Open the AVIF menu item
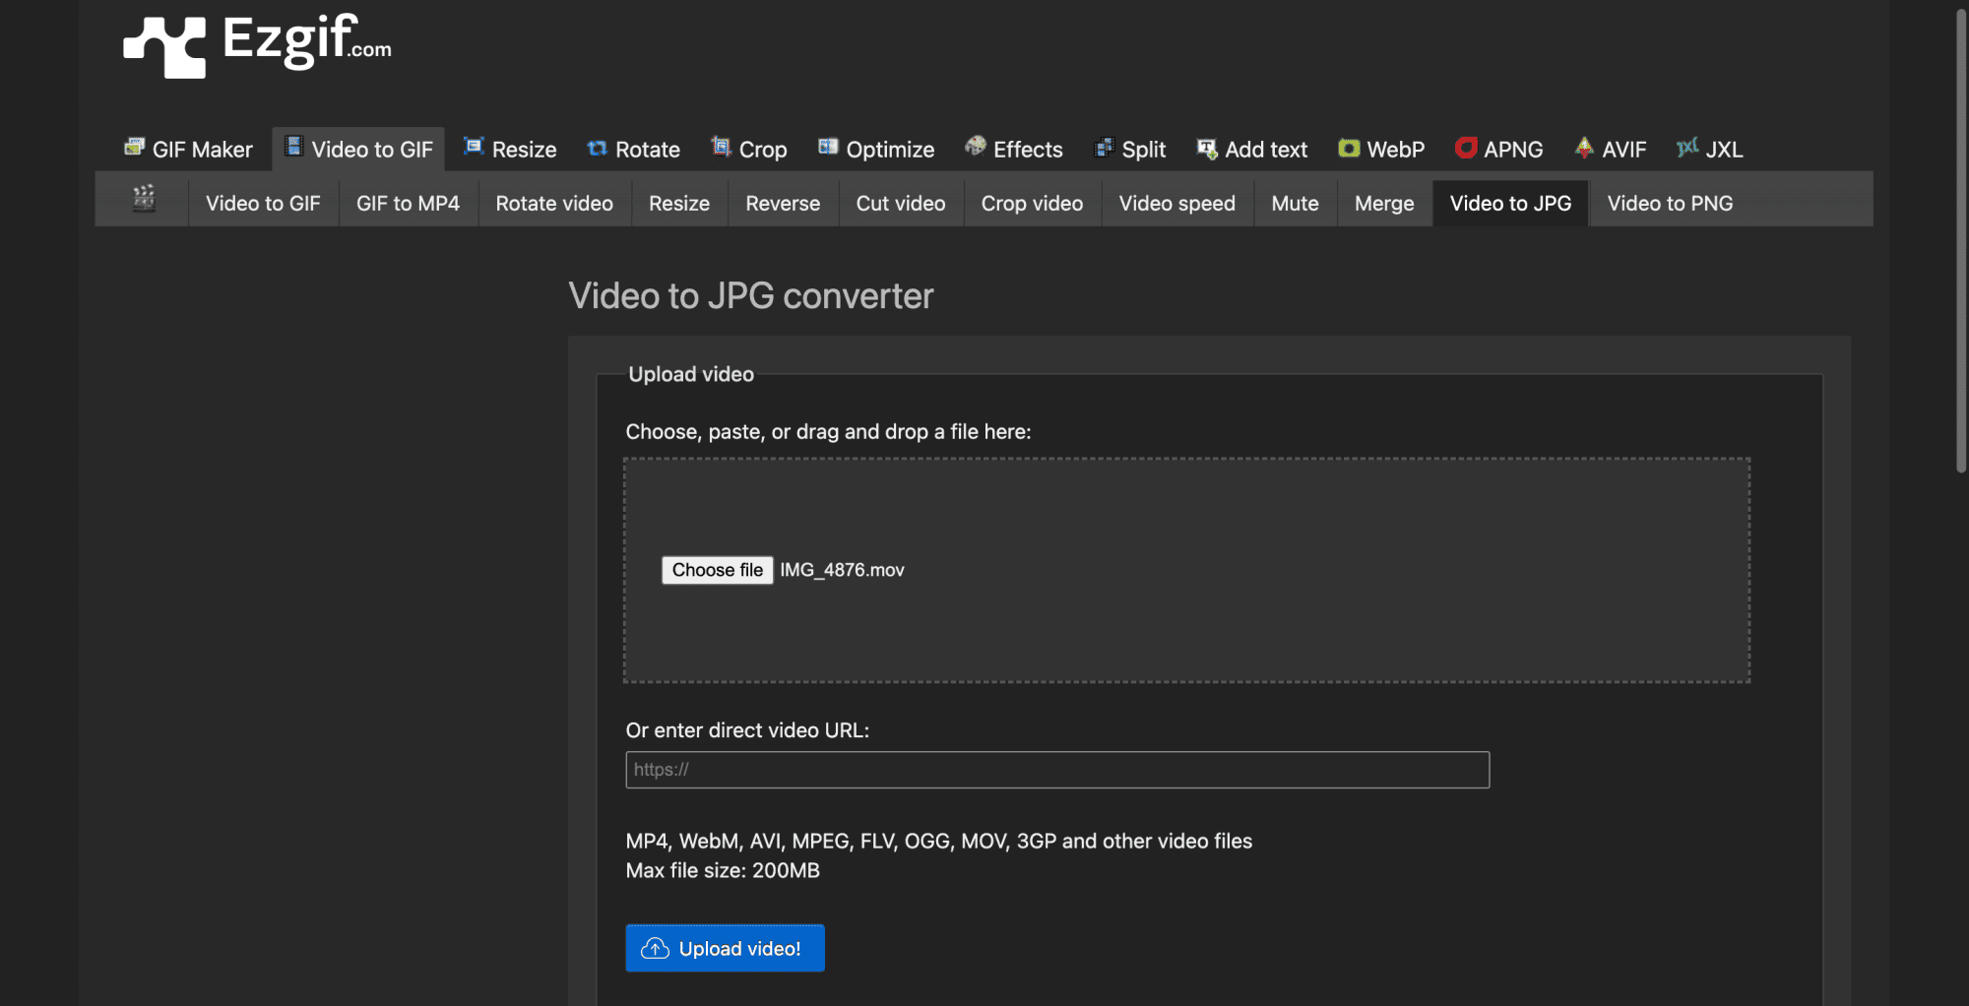 tap(1611, 150)
